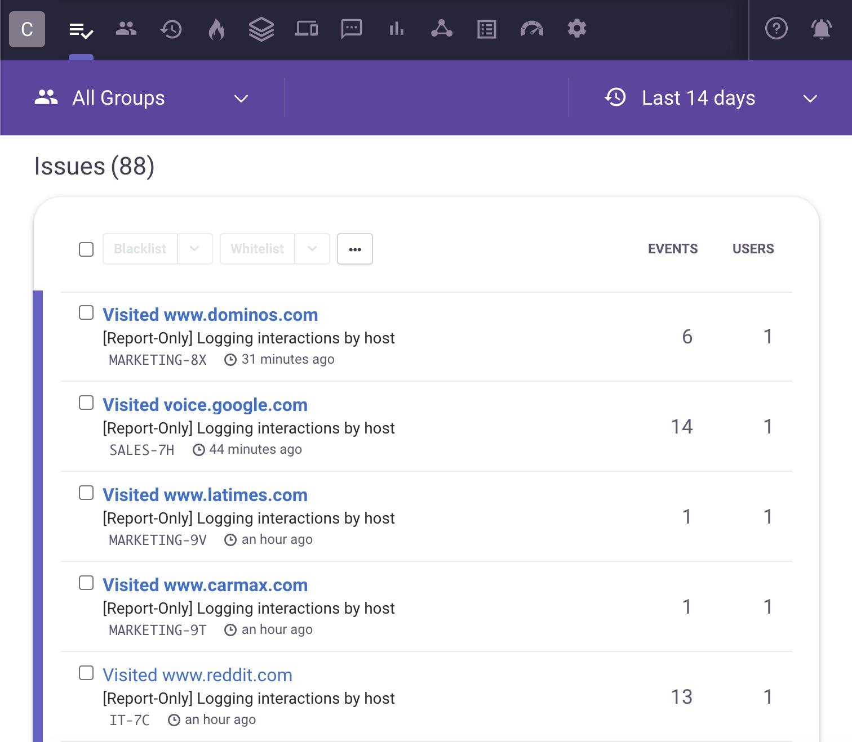Viewport: 852px width, 742px height.
Task: Click the history icon beside Last 14 days
Action: 615,97
